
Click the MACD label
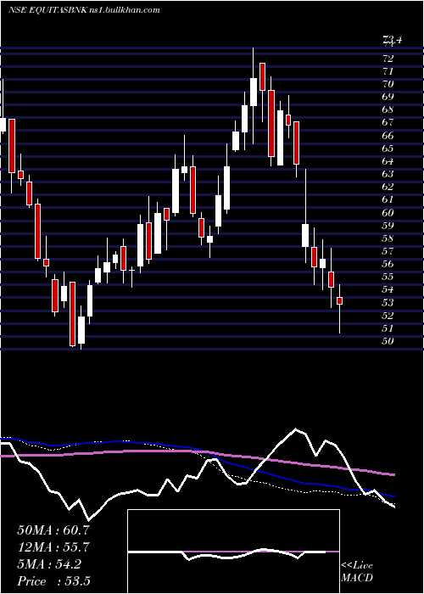coord(357,578)
